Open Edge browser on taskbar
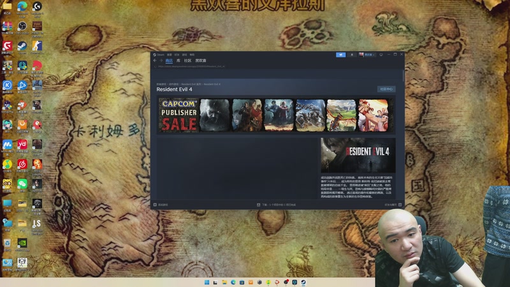 [233, 282]
